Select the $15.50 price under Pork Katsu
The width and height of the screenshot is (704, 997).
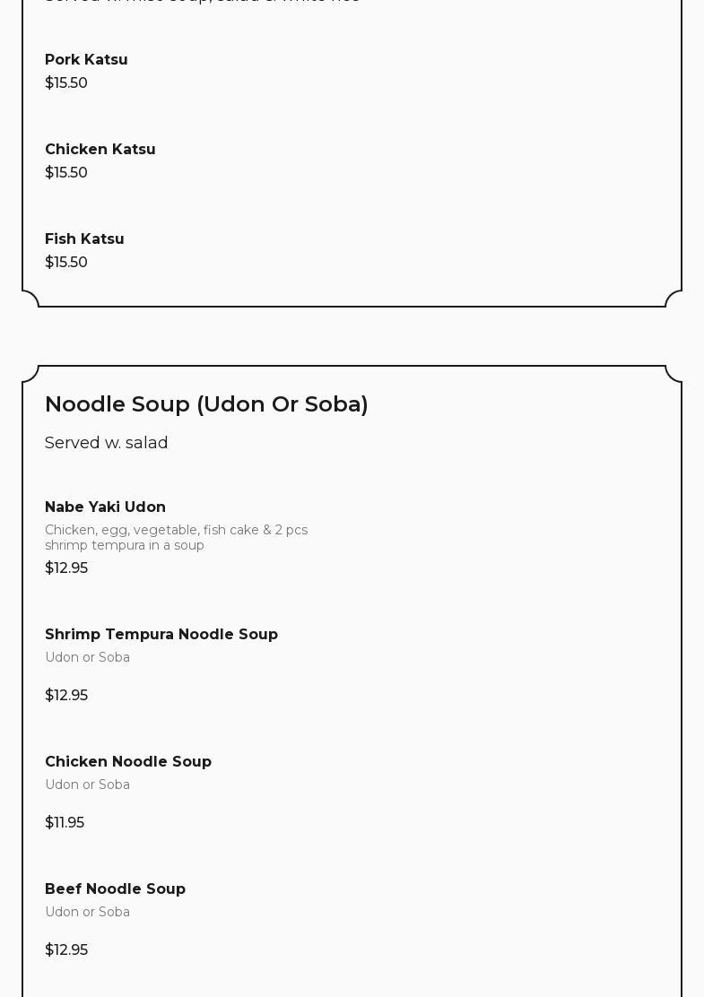click(x=66, y=82)
